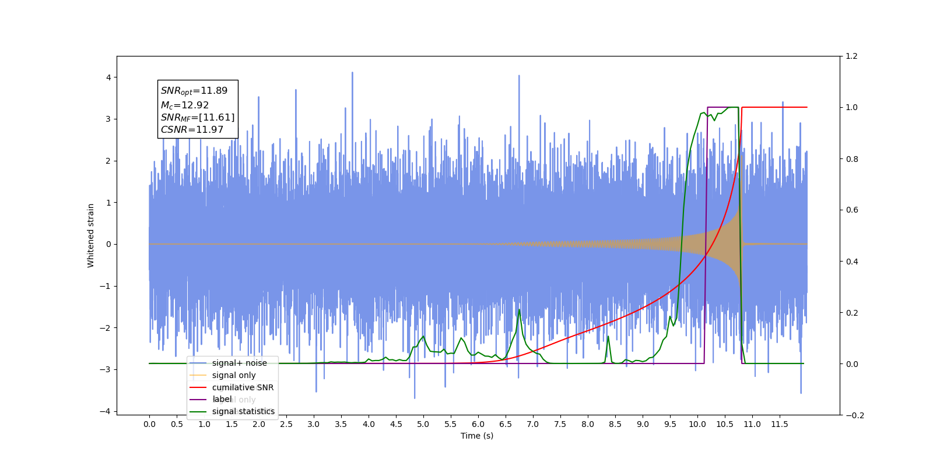Image resolution: width=933 pixels, height=466 pixels.
Task: Click the right y-axis tick label 1.2
Action: (x=852, y=57)
